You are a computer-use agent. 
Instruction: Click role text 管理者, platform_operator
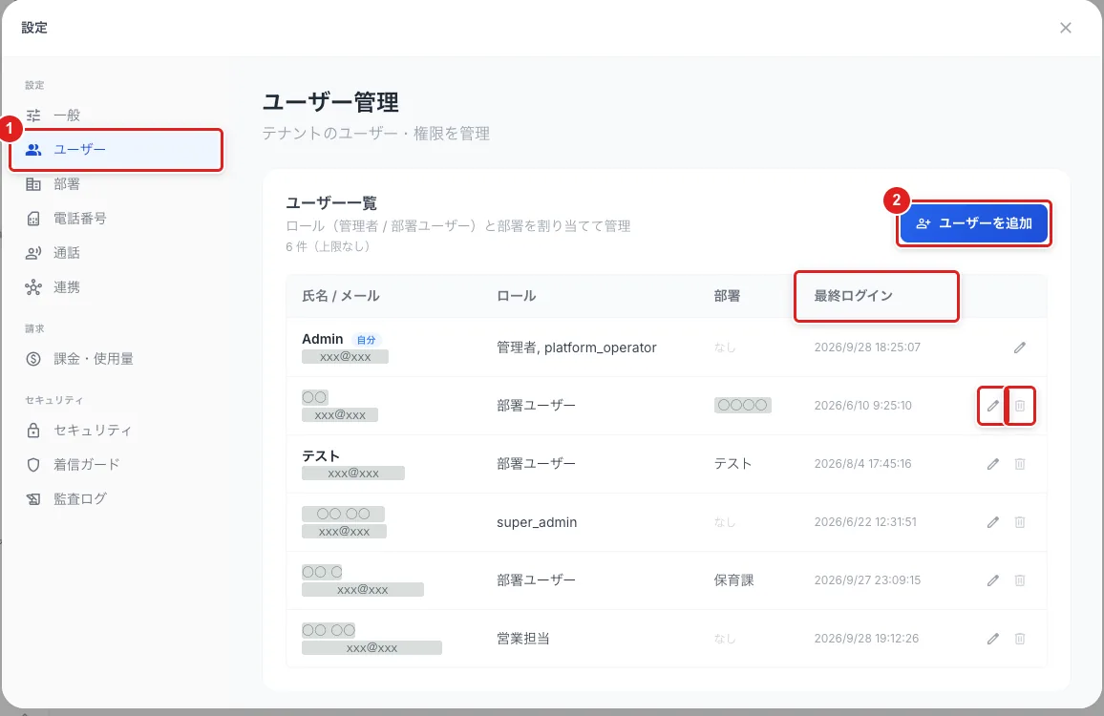(x=577, y=347)
